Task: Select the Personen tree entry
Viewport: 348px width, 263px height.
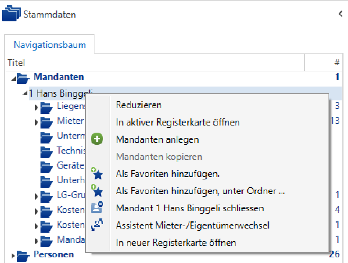Action: click(54, 254)
